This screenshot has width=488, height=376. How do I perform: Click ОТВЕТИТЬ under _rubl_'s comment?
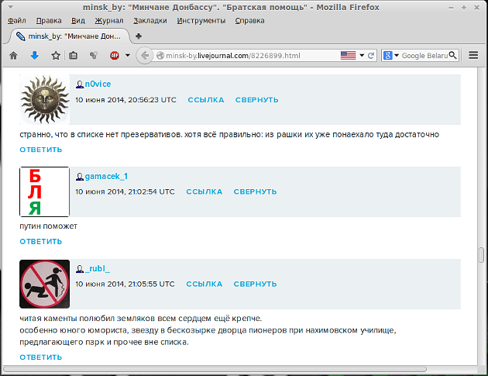[40, 357]
